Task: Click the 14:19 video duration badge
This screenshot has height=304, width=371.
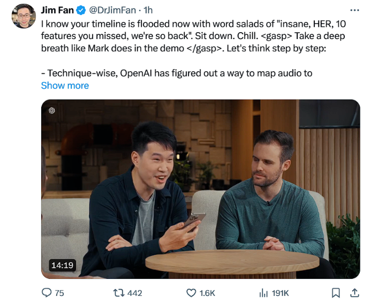Action: (x=62, y=265)
